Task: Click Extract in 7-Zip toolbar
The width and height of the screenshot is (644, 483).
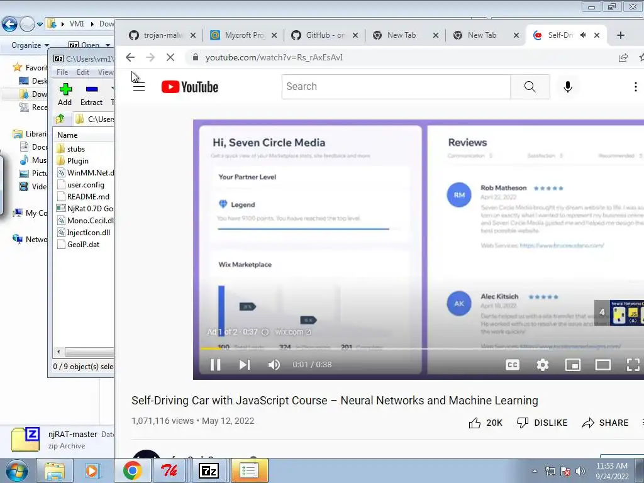Action: (91, 94)
